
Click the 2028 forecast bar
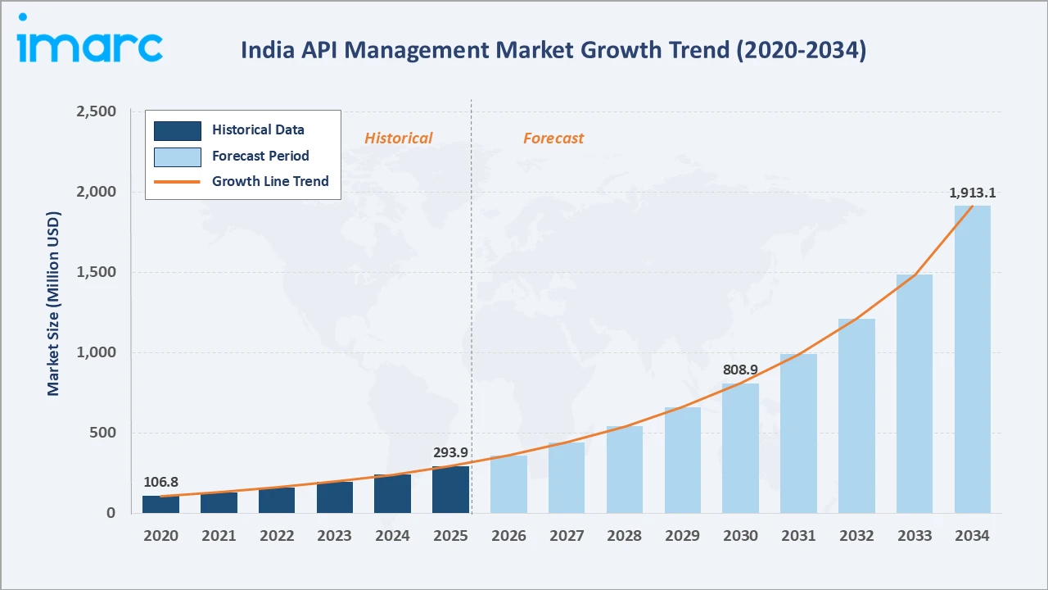(x=625, y=470)
